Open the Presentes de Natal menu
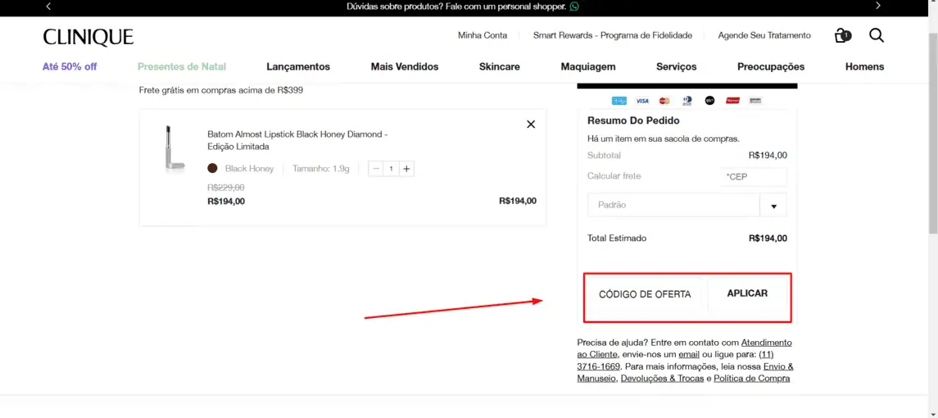Viewport: 938px width, 418px height. click(x=182, y=66)
